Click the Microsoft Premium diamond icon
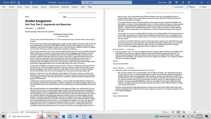The image size is (211, 119). coord(176,2)
